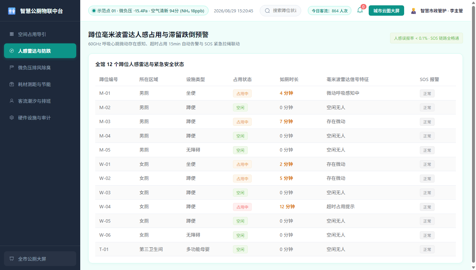Click the 多功能母婴 facility cell

[198, 249]
